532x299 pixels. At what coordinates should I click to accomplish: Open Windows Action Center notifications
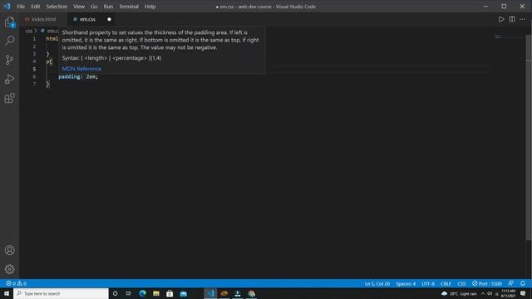pyautogui.click(x=523, y=293)
